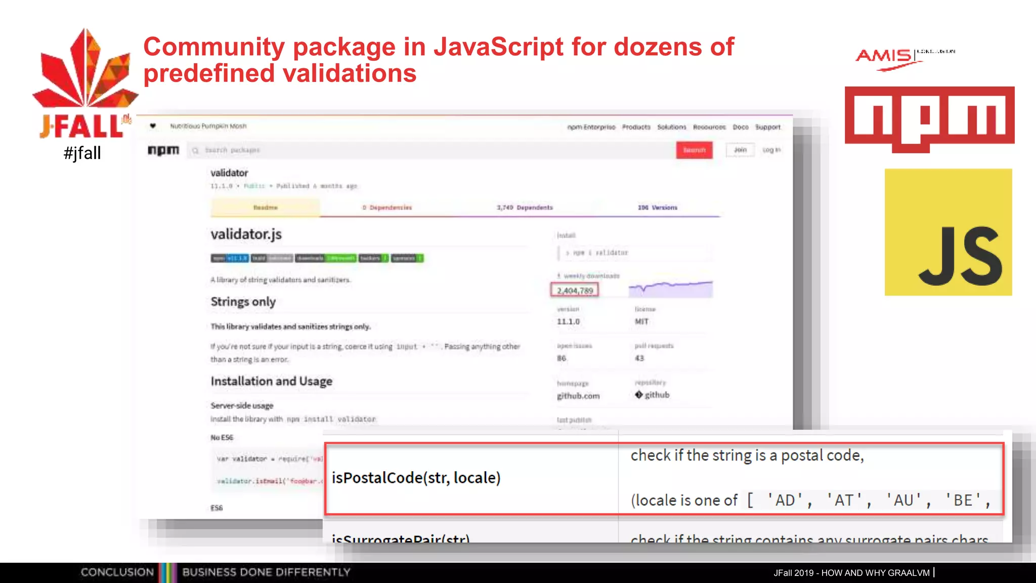Open the github.com homepage link
Viewport: 1036px width, 583px height.
tap(578, 396)
